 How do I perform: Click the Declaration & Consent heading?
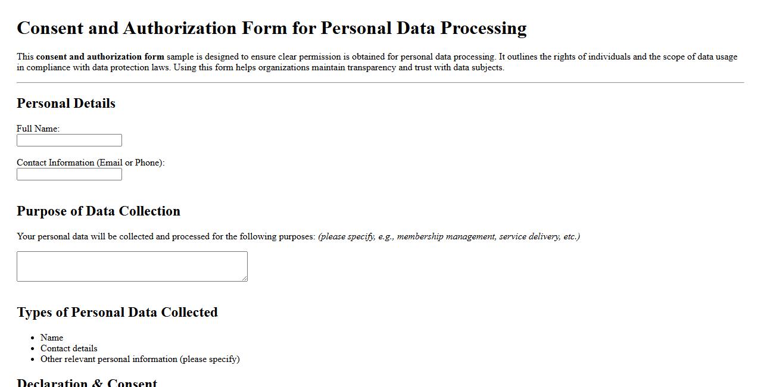[87, 382]
